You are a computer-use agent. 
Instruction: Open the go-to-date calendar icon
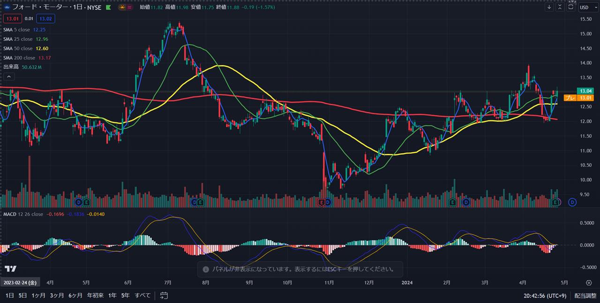coord(164,295)
